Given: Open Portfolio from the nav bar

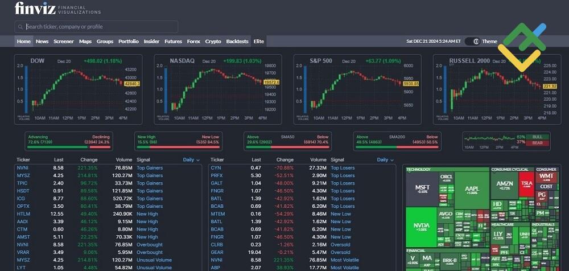Looking at the screenshot, I should [x=129, y=42].
